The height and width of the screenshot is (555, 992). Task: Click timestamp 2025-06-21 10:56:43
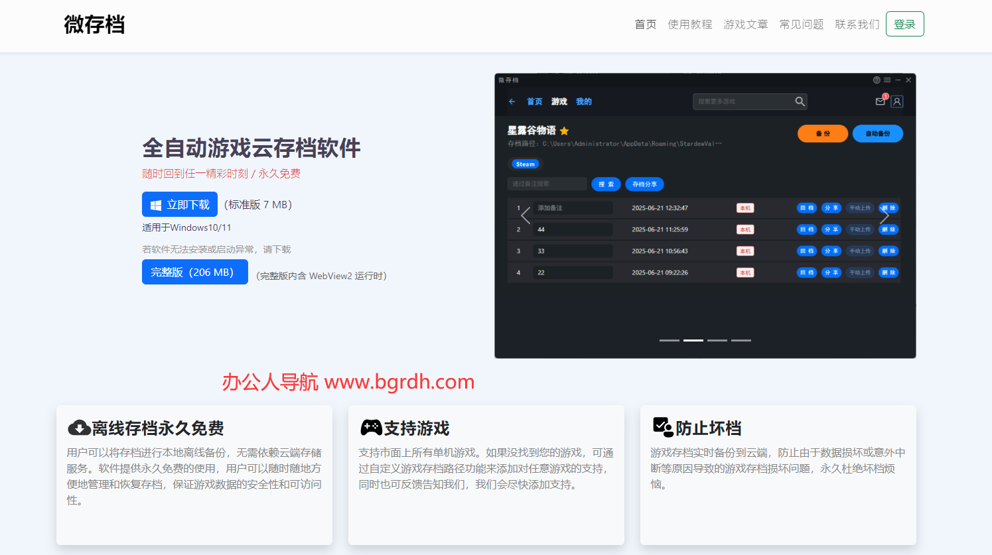coord(660,251)
